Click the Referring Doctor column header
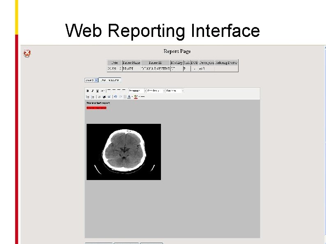The image size is (326, 244). tap(226, 62)
